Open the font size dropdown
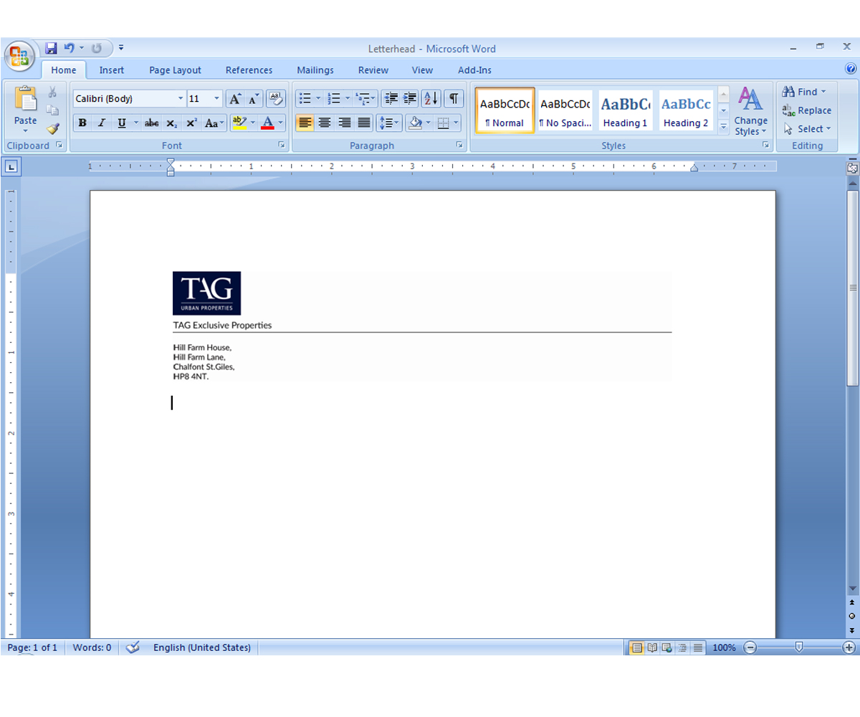Viewport: 860px width, 717px height. point(217,99)
